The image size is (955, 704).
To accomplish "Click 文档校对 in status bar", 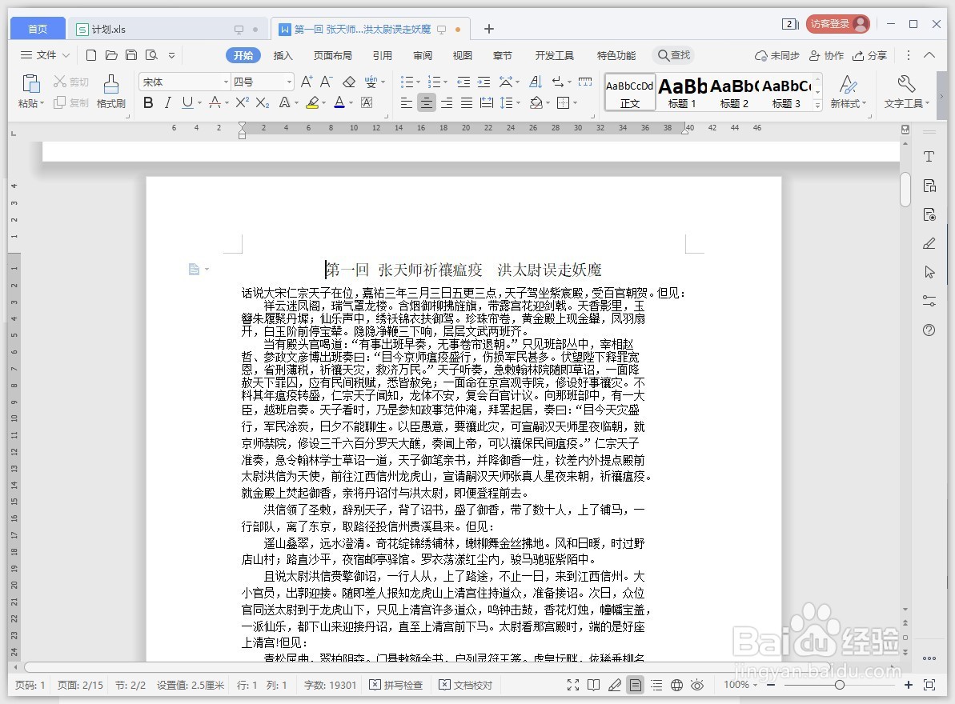I will (x=466, y=685).
